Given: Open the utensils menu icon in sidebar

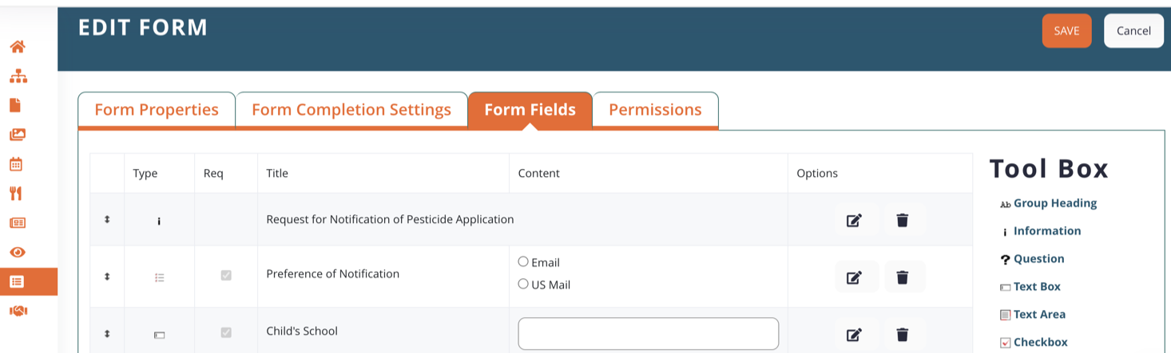Looking at the screenshot, I should [17, 194].
